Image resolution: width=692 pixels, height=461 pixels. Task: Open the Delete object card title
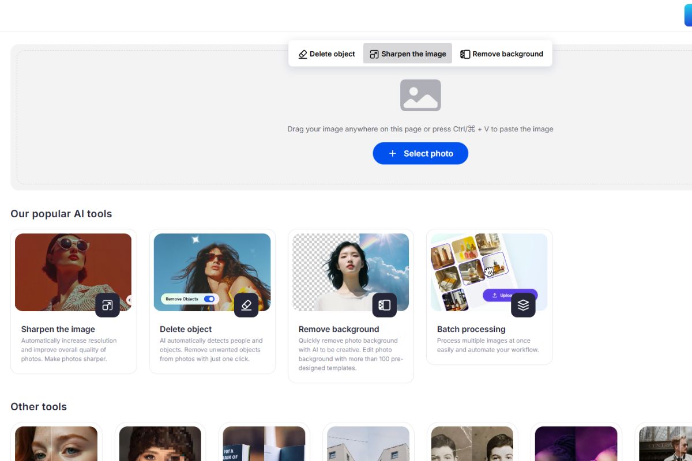186,329
